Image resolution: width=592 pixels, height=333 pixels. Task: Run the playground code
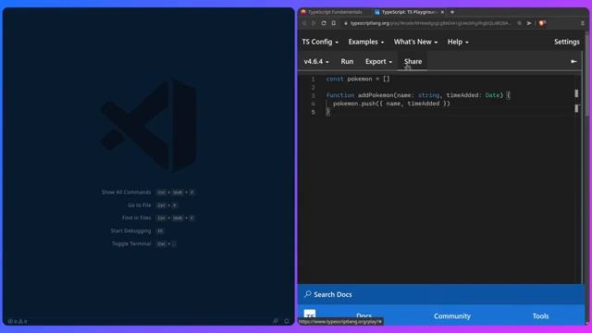pyautogui.click(x=347, y=62)
